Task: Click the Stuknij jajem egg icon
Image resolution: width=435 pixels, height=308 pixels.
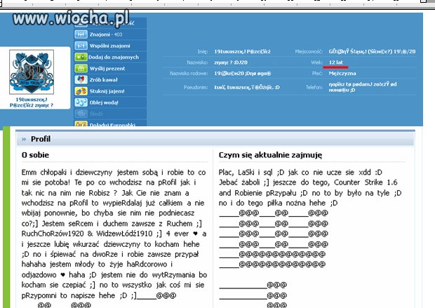Action: [x=81, y=91]
